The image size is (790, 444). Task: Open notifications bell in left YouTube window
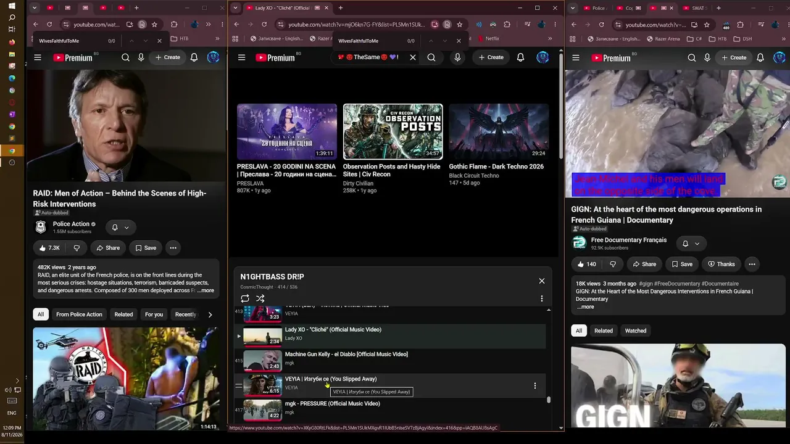194,57
